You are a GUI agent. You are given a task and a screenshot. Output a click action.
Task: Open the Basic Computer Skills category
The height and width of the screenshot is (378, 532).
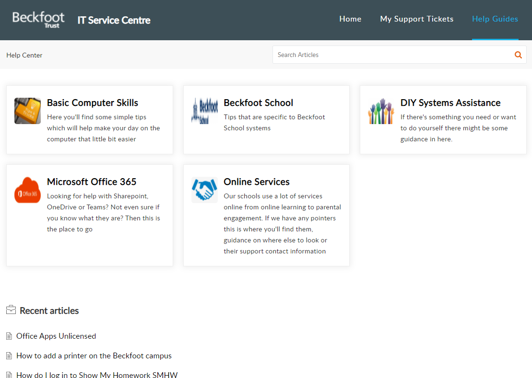pos(93,103)
